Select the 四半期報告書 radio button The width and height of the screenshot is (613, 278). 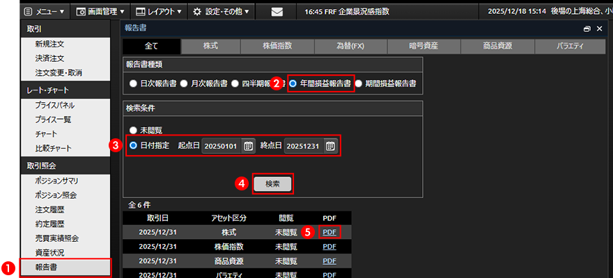(235, 83)
